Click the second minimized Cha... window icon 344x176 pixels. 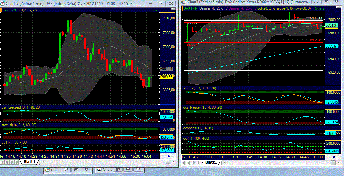pos(99,170)
